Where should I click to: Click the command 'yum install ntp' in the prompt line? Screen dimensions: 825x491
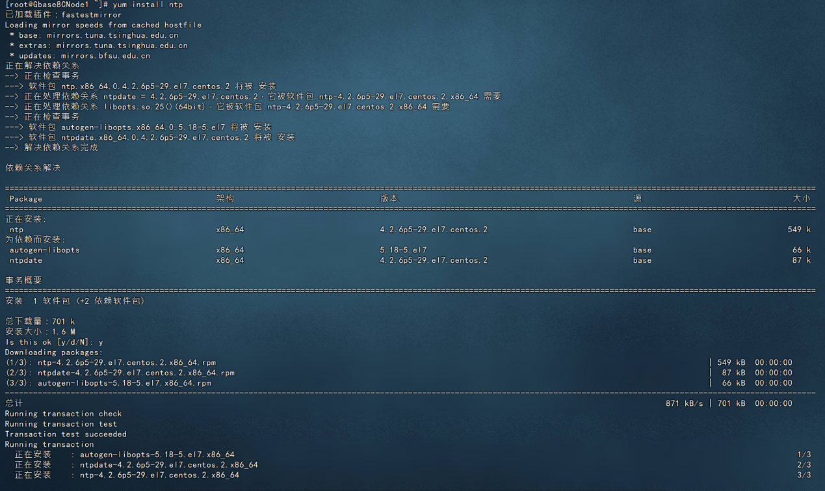(x=148, y=5)
